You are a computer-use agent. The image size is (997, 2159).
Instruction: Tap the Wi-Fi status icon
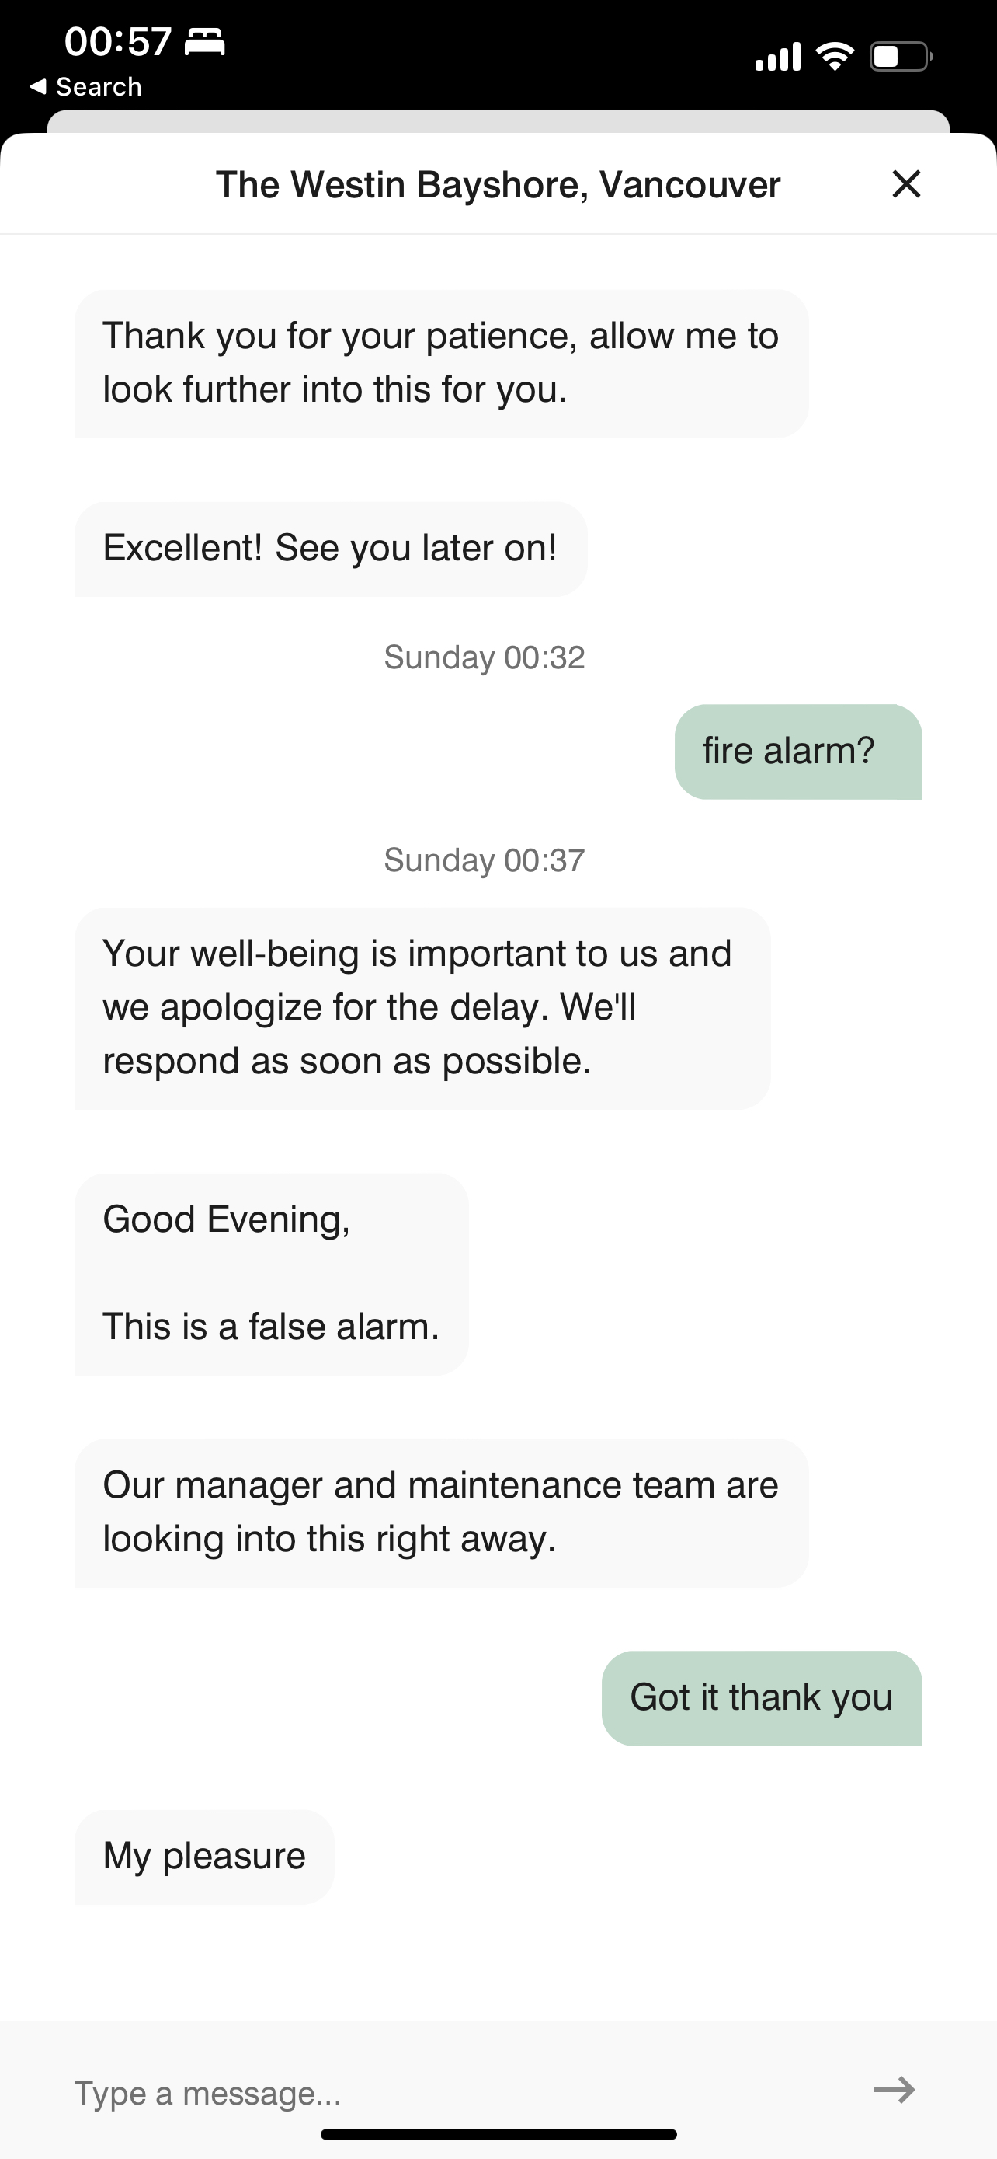tap(835, 56)
